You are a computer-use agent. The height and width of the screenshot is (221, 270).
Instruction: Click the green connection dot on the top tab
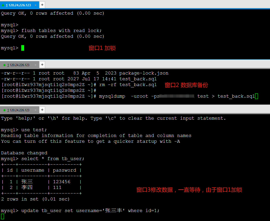[x=3, y=5]
